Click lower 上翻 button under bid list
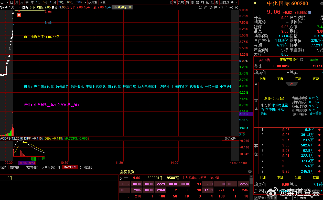The height and width of the screenshot is (200, 323). [x=262, y=178]
